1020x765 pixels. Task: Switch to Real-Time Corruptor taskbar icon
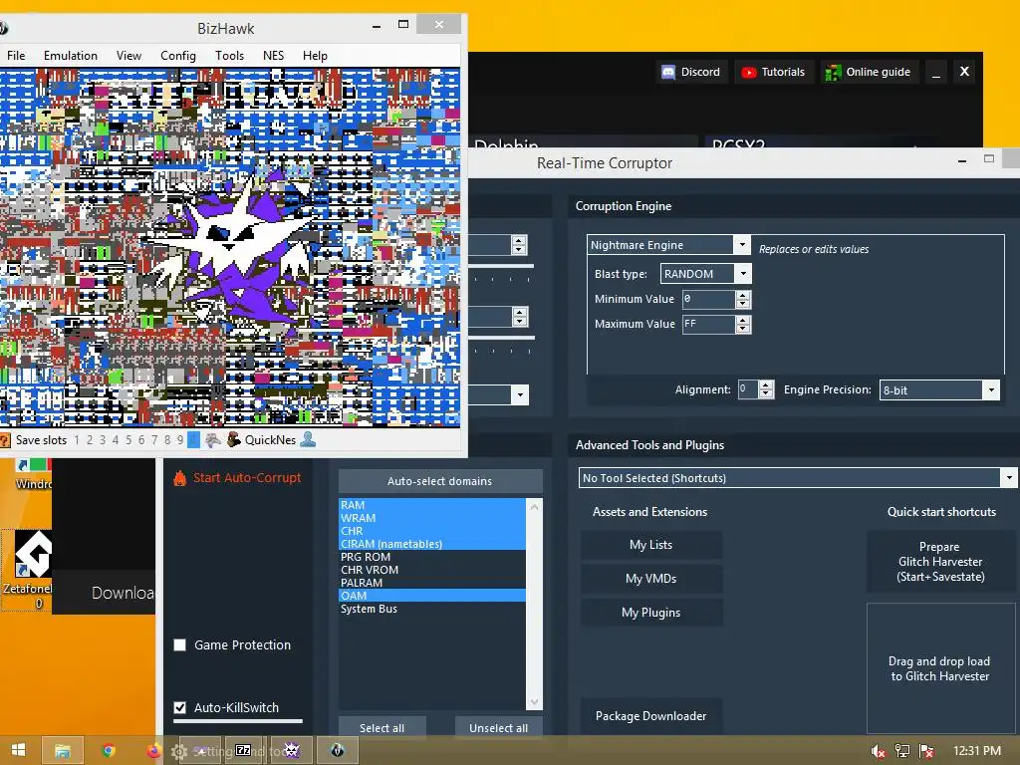point(292,751)
